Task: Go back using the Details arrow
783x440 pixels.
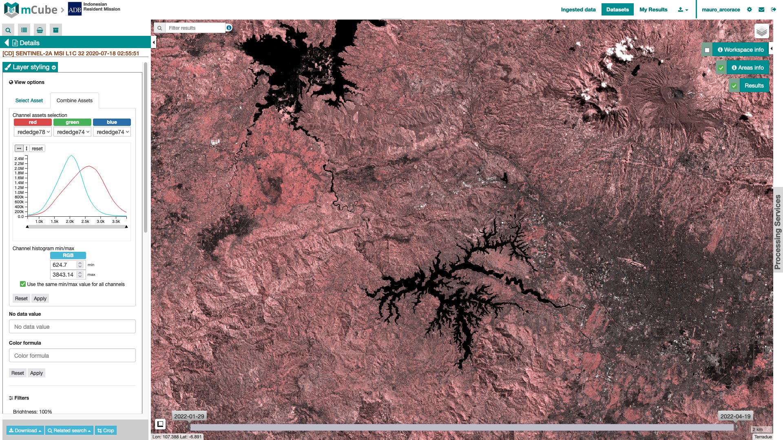Action: point(7,43)
